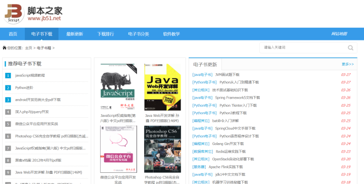Open the 电子书分类 nav item

click(x=139, y=34)
